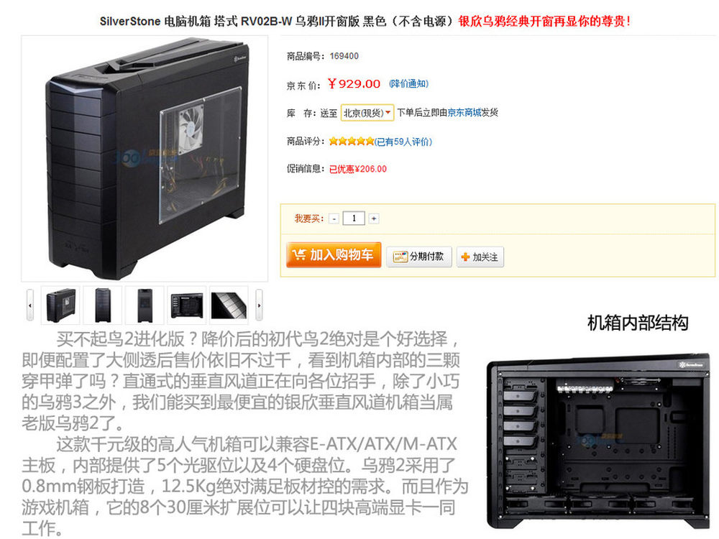Open the 已有59人评价 reviews link
719x539 pixels.
403,142
